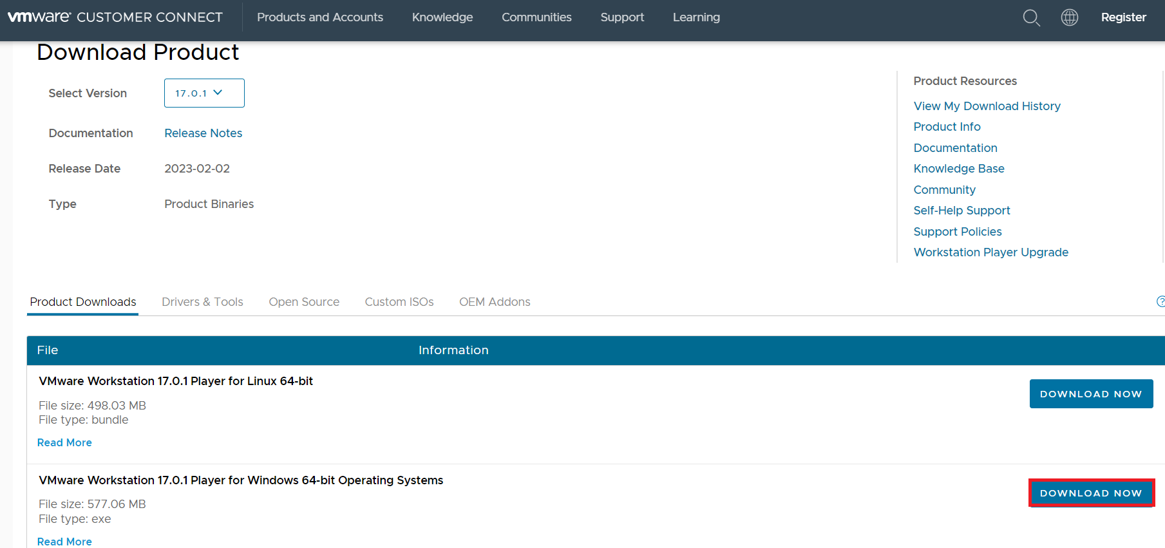
Task: Read More about Linux 64-bit Player
Action: (x=64, y=443)
